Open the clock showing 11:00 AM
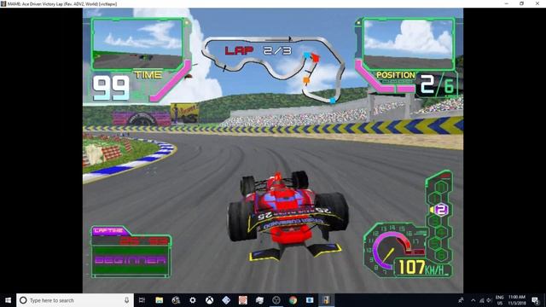 coord(517,300)
